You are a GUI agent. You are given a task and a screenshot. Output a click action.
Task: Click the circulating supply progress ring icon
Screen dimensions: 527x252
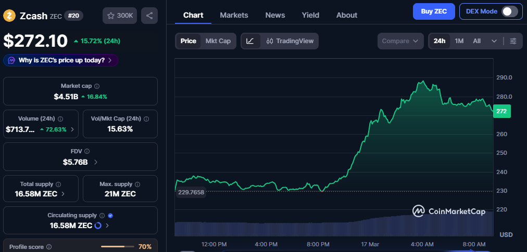98,226
